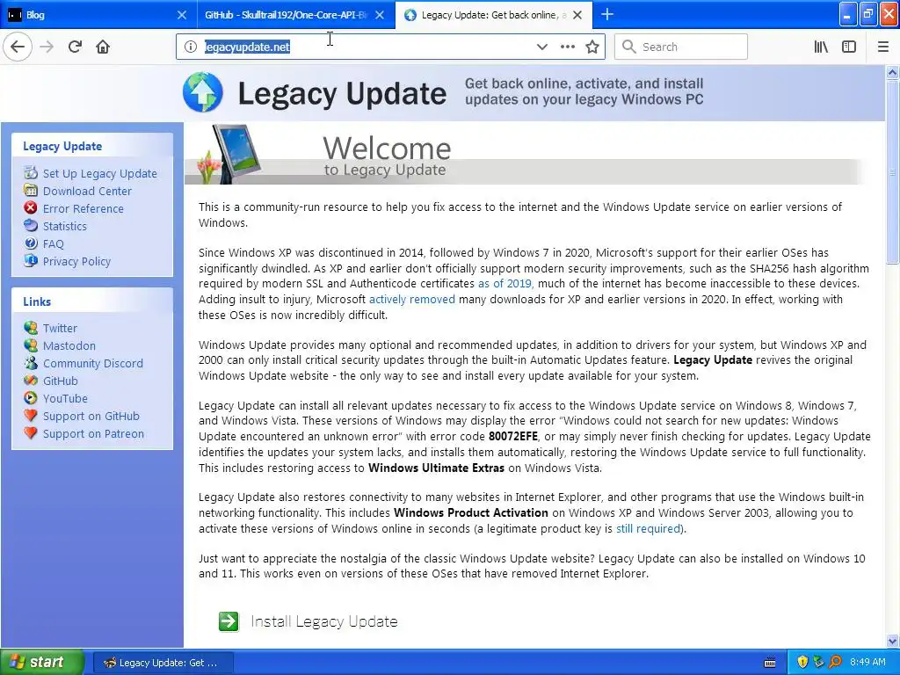The width and height of the screenshot is (900, 675).
Task: Click the Legacy Update globe logo
Action: (x=203, y=91)
